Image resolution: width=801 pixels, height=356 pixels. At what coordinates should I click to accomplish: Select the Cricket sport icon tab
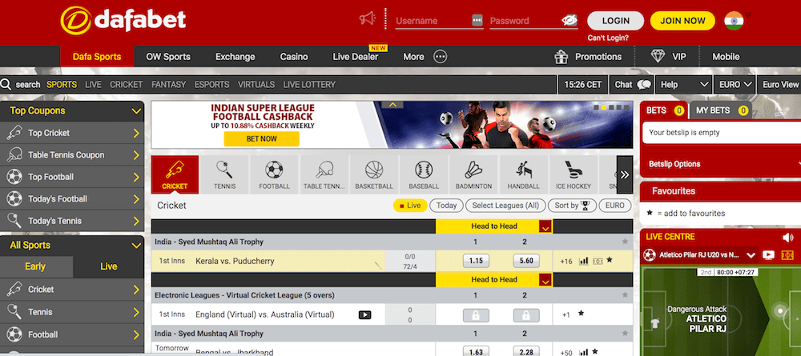click(175, 174)
